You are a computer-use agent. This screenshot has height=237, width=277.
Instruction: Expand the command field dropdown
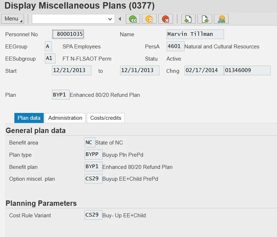pyautogui.click(x=110, y=19)
